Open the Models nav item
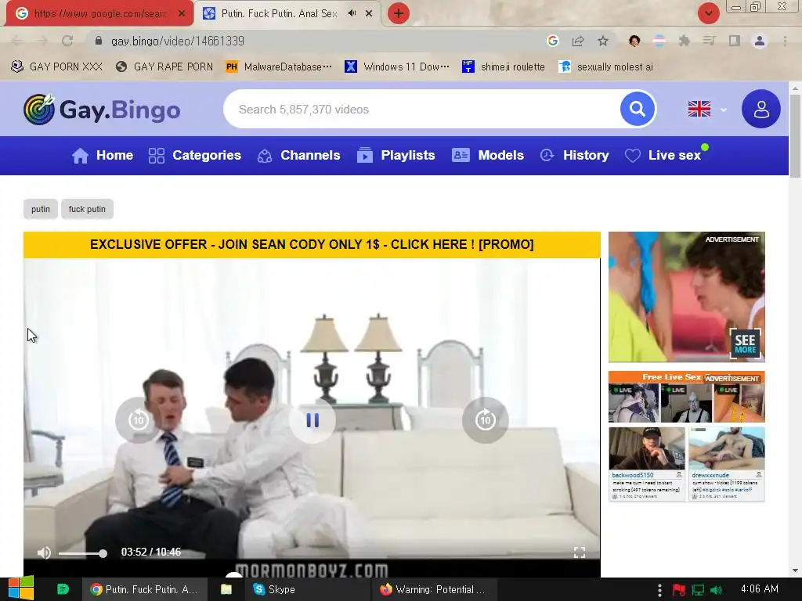 pyautogui.click(x=488, y=156)
